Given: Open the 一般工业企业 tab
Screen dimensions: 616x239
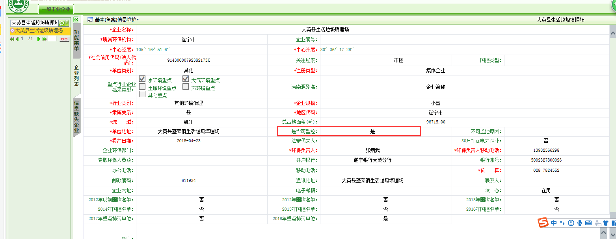Looking at the screenshot, I should click(56, 9).
